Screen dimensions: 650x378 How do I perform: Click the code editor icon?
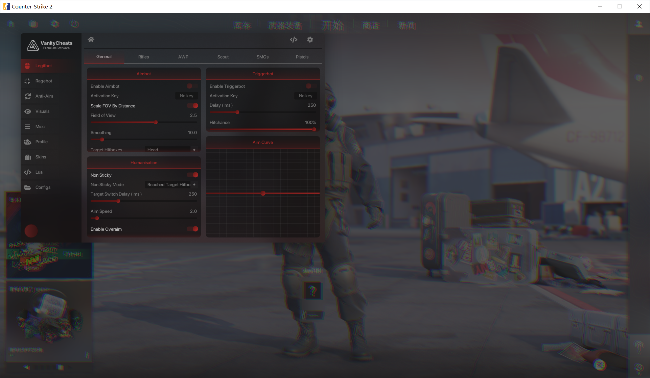point(293,40)
